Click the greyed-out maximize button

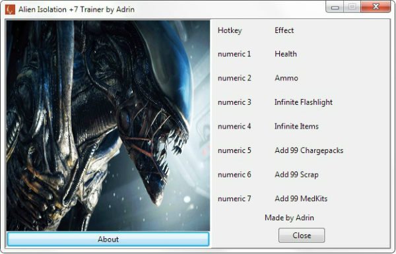pos(352,7)
